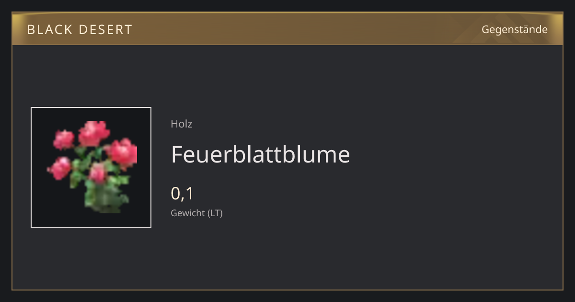The height and width of the screenshot is (302, 575).
Task: Open the BLACK DESERT title
Action: (80, 30)
